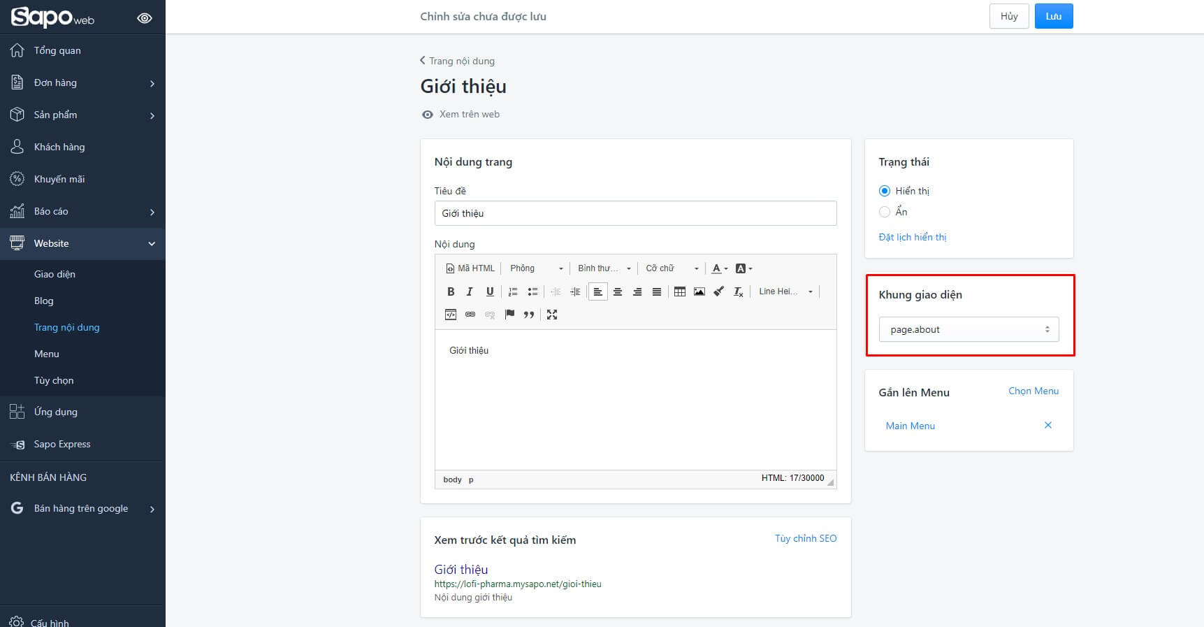
Task: Insert a block quote
Action: pyautogui.click(x=529, y=315)
